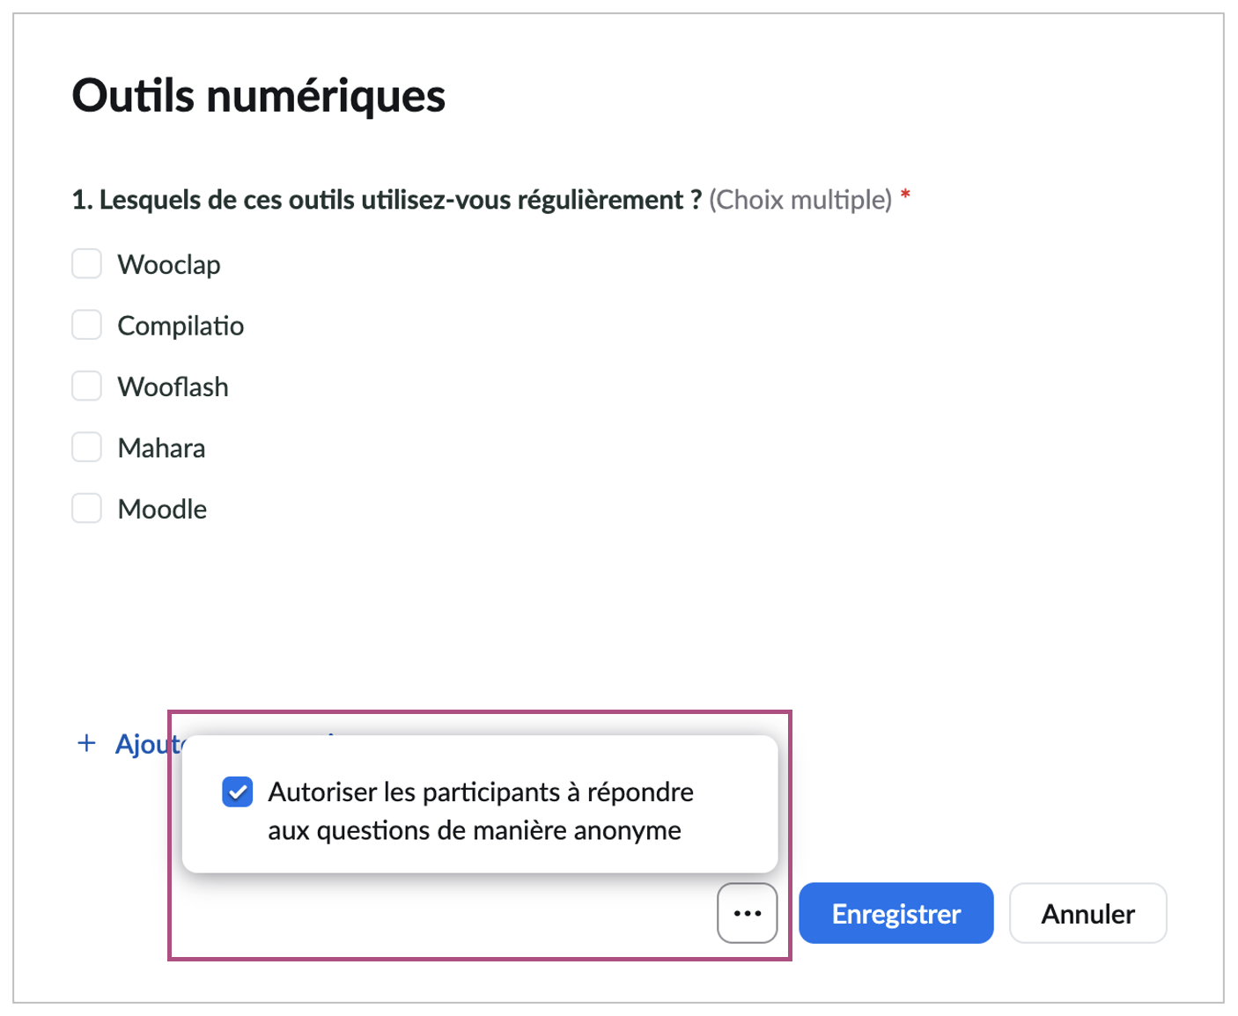Click the Mahara option label

(161, 448)
